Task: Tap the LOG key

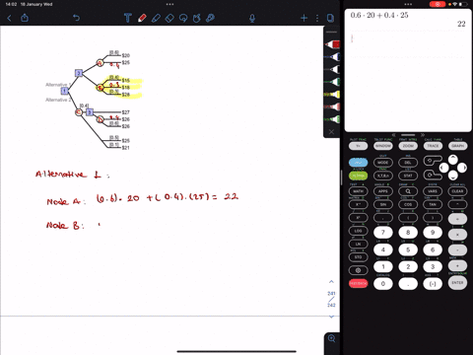Action: click(x=358, y=231)
